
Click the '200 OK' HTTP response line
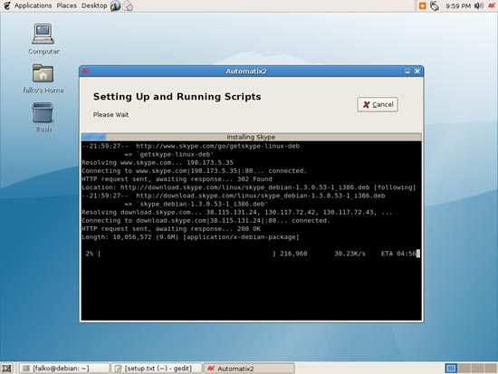coord(171,229)
